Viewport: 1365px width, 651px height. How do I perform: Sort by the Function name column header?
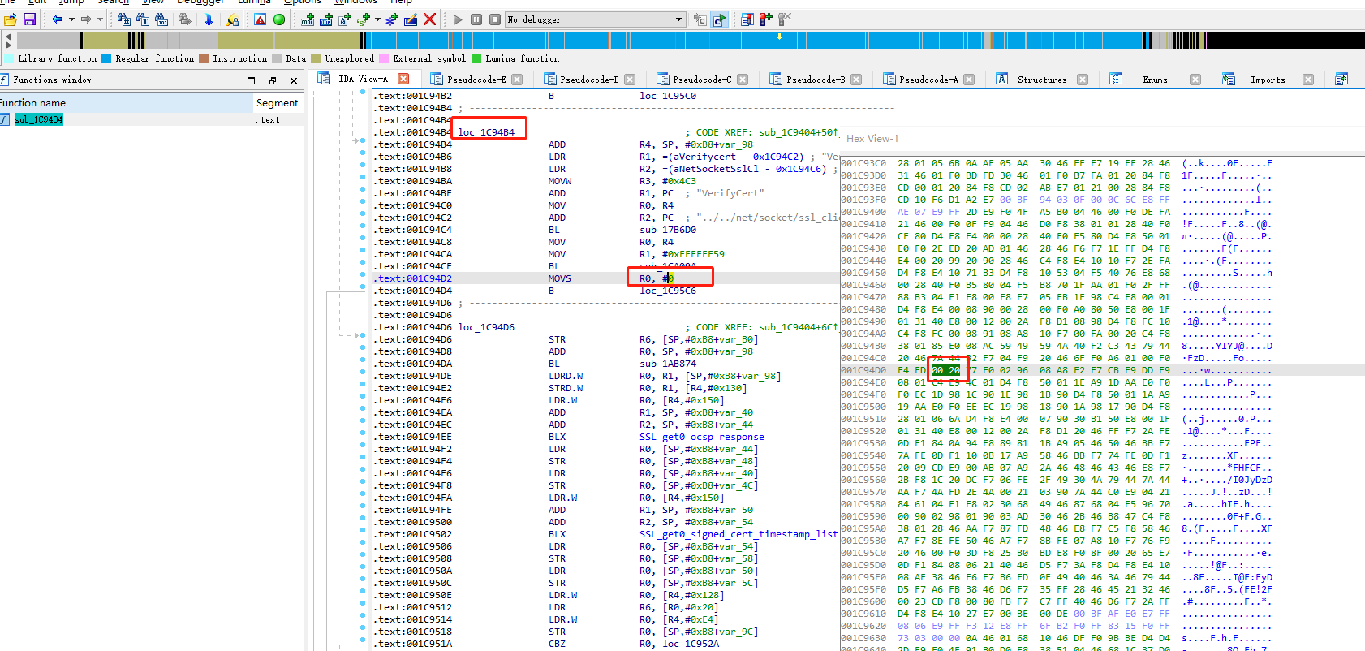point(126,103)
